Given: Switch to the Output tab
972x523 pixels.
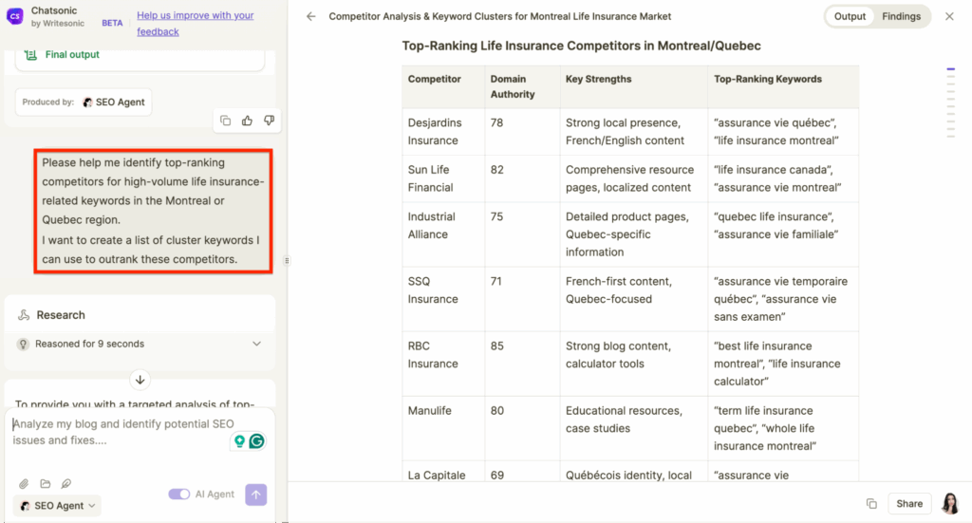Looking at the screenshot, I should 850,17.
